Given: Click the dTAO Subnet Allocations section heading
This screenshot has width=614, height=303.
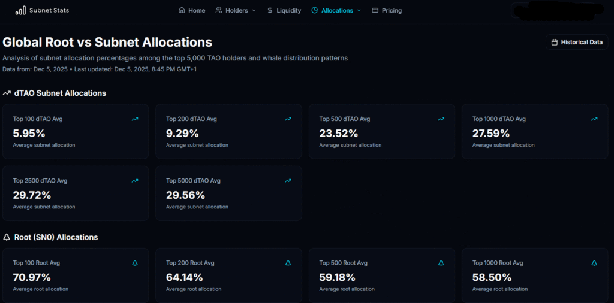Looking at the screenshot, I should 59,93.
